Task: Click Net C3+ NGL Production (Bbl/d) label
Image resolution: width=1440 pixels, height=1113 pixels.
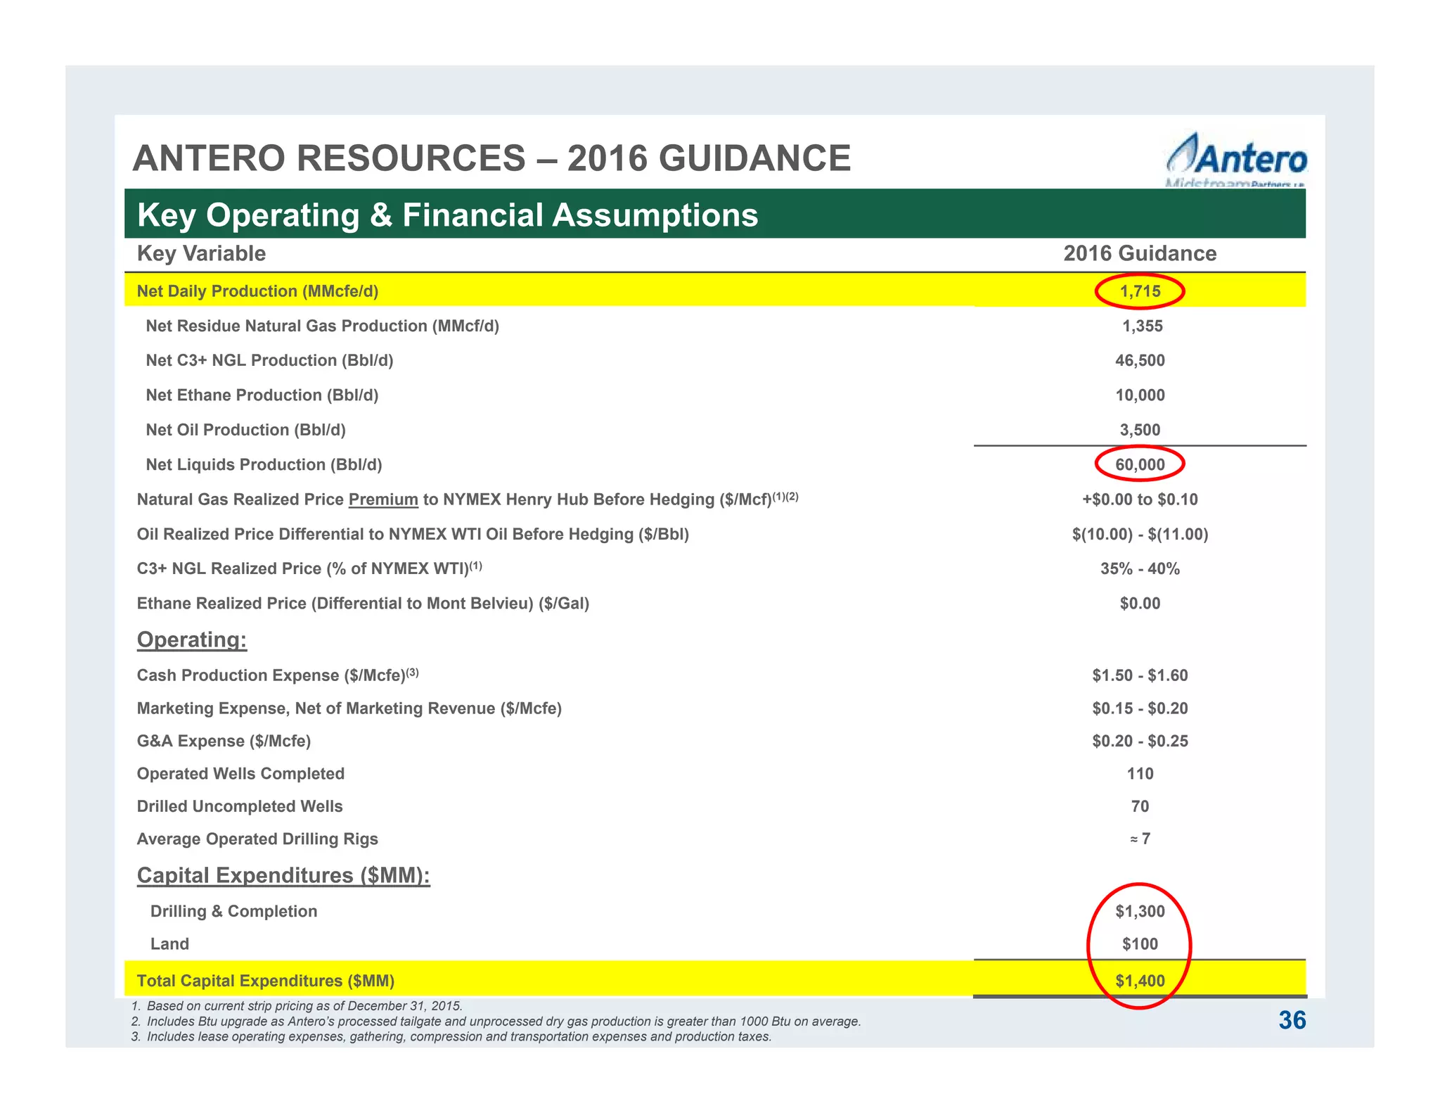Action: click(x=269, y=360)
